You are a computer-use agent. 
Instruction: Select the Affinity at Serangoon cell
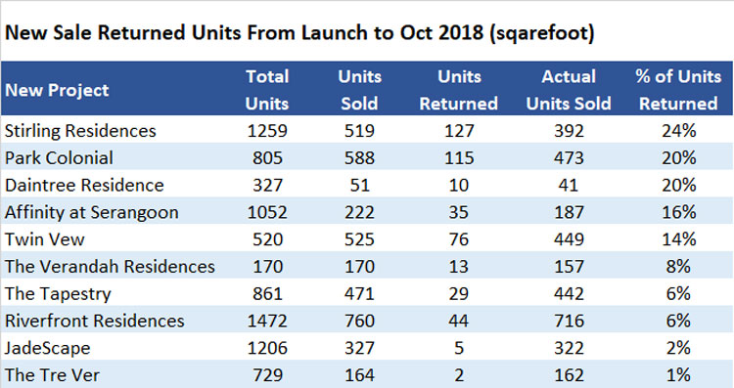[92, 212]
